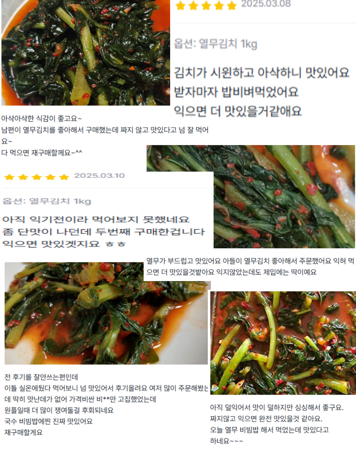Click the top-left kimchi review photo

[86, 53]
